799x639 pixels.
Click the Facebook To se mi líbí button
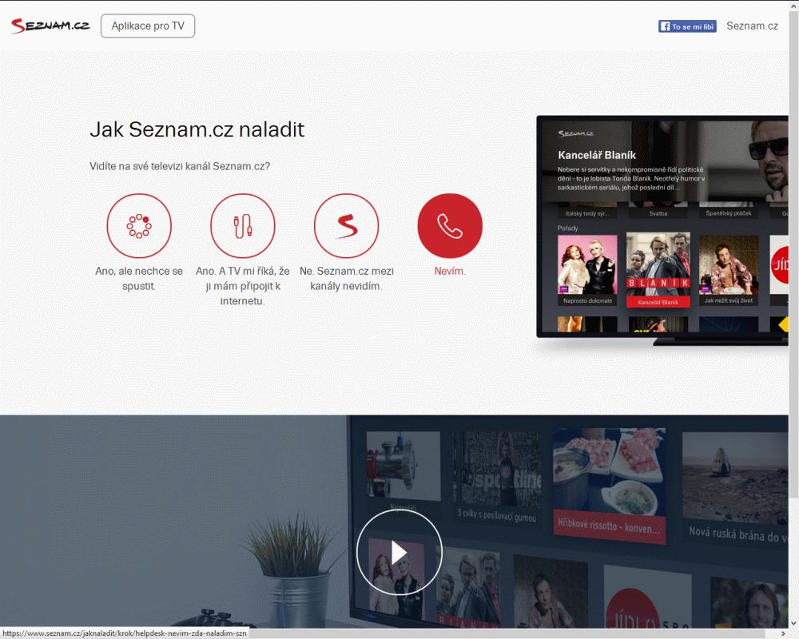(687, 26)
